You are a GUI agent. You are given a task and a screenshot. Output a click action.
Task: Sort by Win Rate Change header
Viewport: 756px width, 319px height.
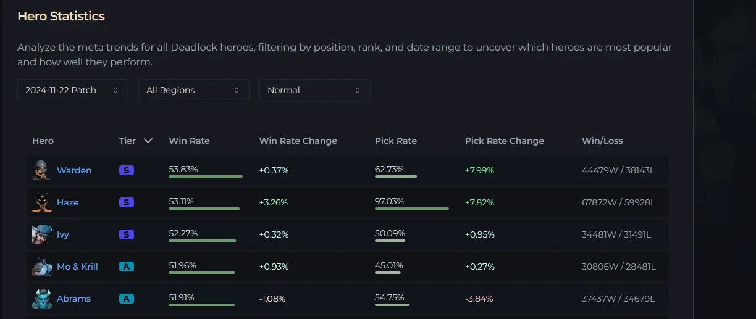(298, 141)
